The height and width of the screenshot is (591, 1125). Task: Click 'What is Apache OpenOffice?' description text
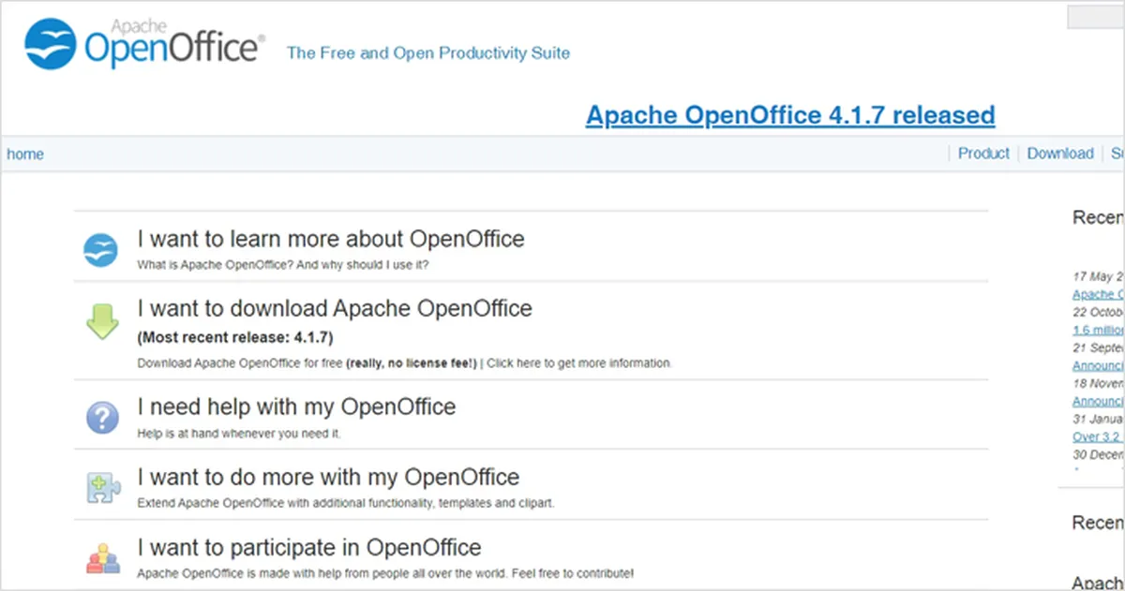point(283,265)
